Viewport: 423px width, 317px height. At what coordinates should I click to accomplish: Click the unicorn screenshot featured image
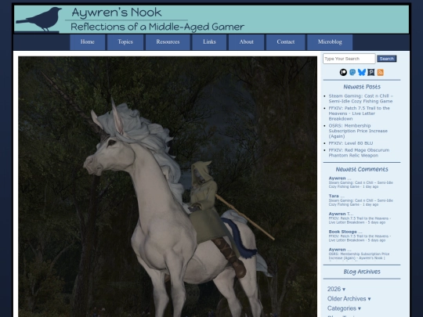(x=168, y=186)
